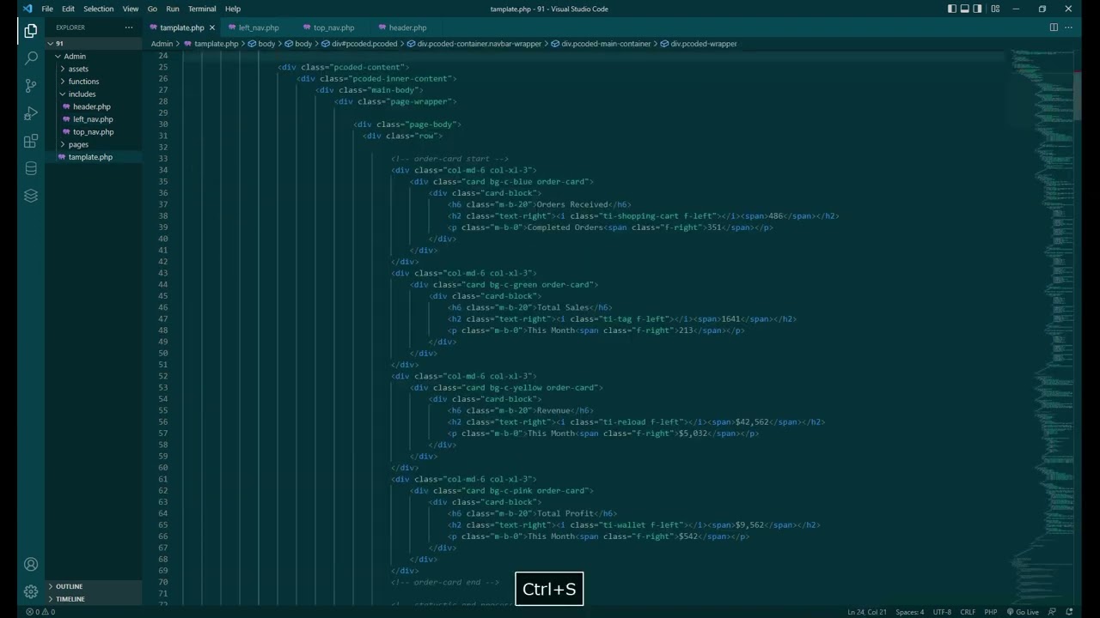Change encoding via UTF-8

pos(942,612)
